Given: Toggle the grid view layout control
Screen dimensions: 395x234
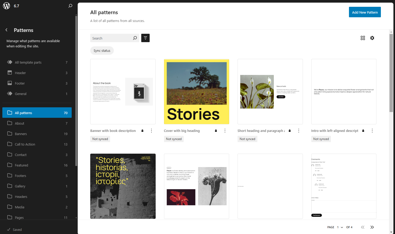Looking at the screenshot, I should click(363, 38).
